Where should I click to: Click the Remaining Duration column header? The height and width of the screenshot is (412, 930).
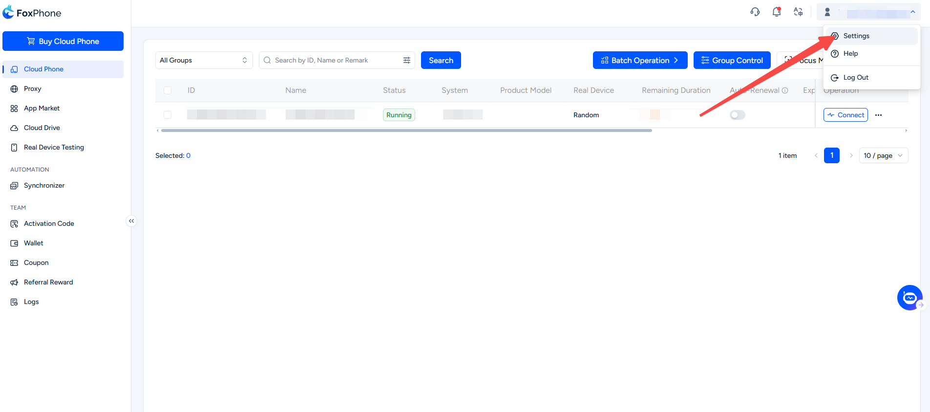tap(676, 90)
